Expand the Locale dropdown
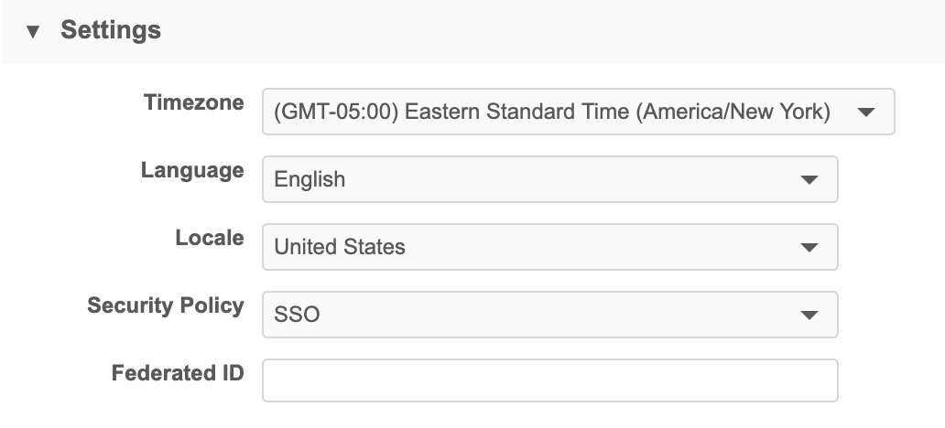The width and height of the screenshot is (945, 428). pos(549,247)
